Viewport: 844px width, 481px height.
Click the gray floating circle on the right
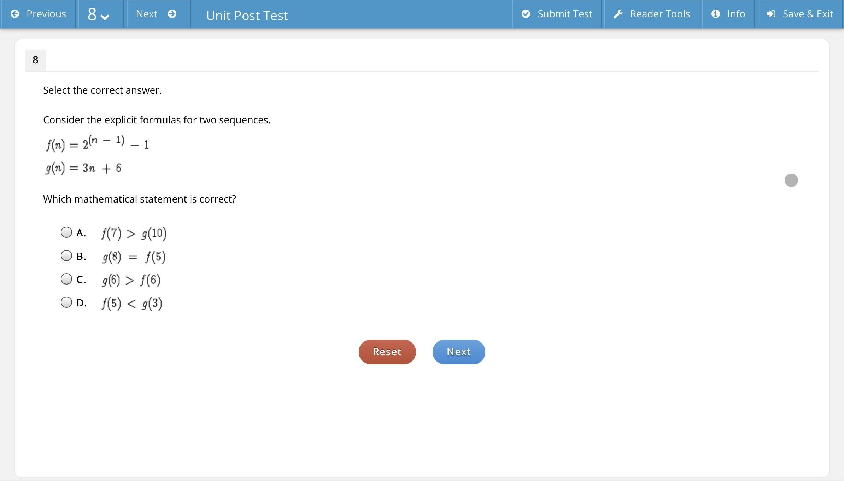(x=791, y=180)
